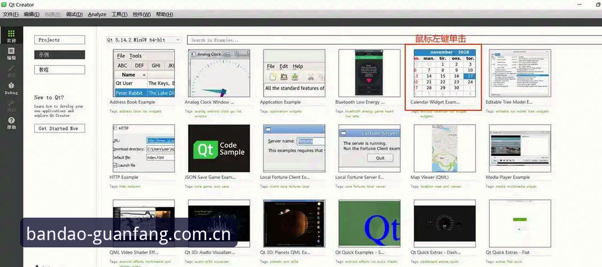Select the Projects button in welcome panel

pos(60,40)
